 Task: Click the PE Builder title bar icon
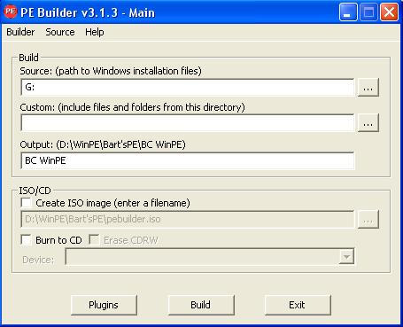tap(11, 12)
